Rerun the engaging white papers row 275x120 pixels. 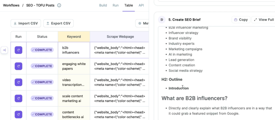pyautogui.click(x=19, y=66)
